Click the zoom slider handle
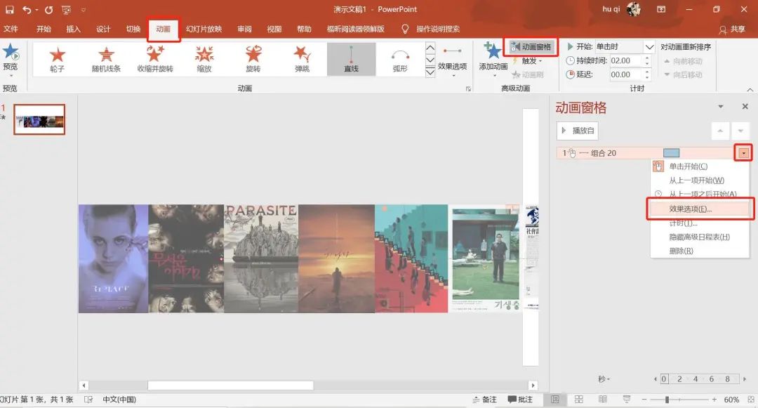 click(x=667, y=400)
